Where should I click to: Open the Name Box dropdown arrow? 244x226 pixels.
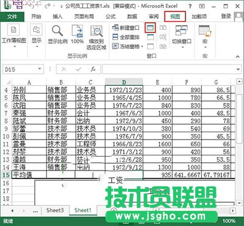[40, 69]
